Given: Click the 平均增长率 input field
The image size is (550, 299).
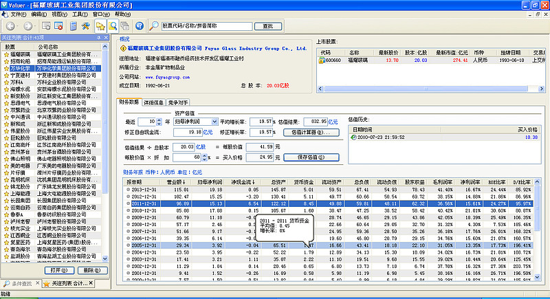Looking at the screenshot, I should pyautogui.click(x=261, y=122).
